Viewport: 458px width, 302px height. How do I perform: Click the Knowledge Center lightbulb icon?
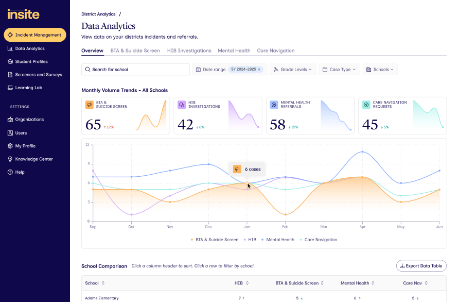[x=10, y=159]
